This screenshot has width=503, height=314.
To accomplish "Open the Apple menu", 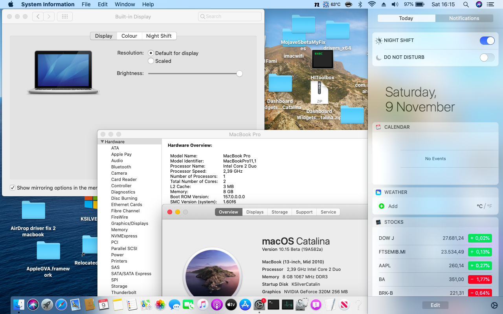I will [11, 4].
